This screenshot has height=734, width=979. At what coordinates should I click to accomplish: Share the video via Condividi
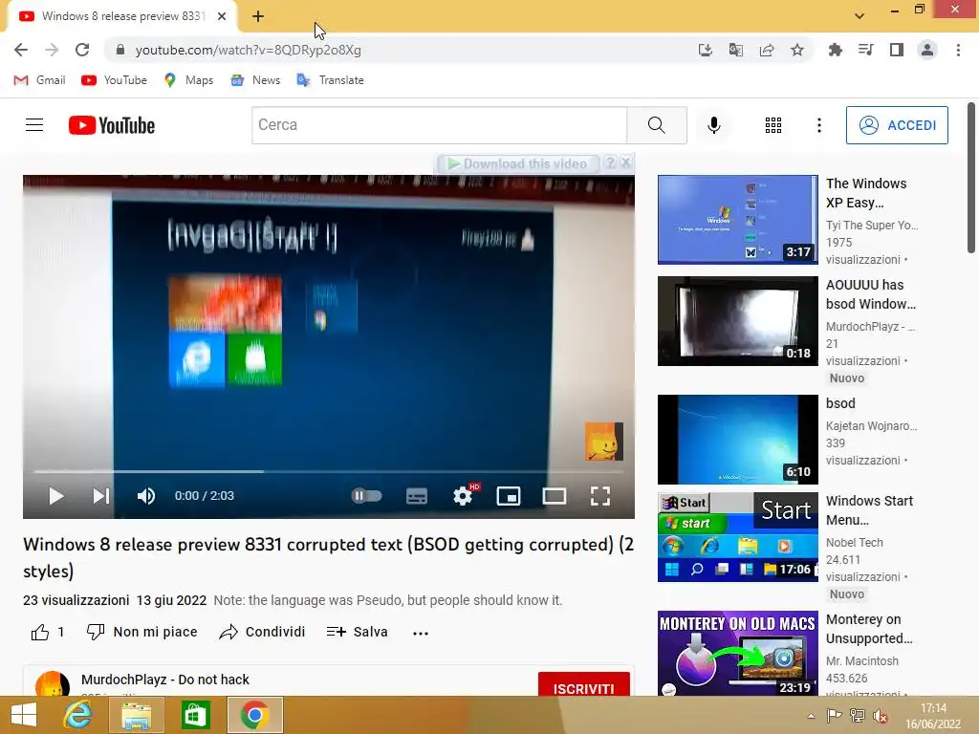(x=262, y=633)
